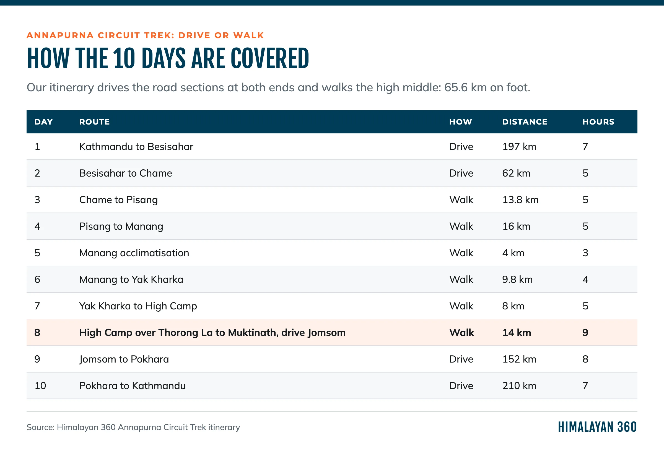This screenshot has height=450, width=664.
Task: Click the '8 km' distance value
Action: [513, 306]
